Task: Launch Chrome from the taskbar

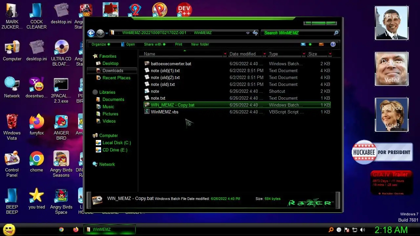Action: [61, 230]
